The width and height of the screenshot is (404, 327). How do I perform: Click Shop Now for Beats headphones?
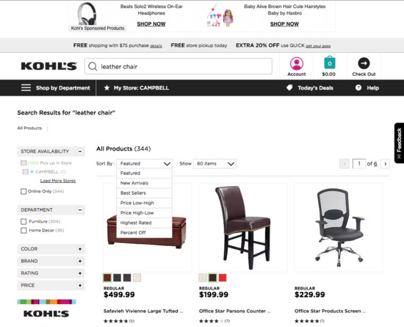151,24
